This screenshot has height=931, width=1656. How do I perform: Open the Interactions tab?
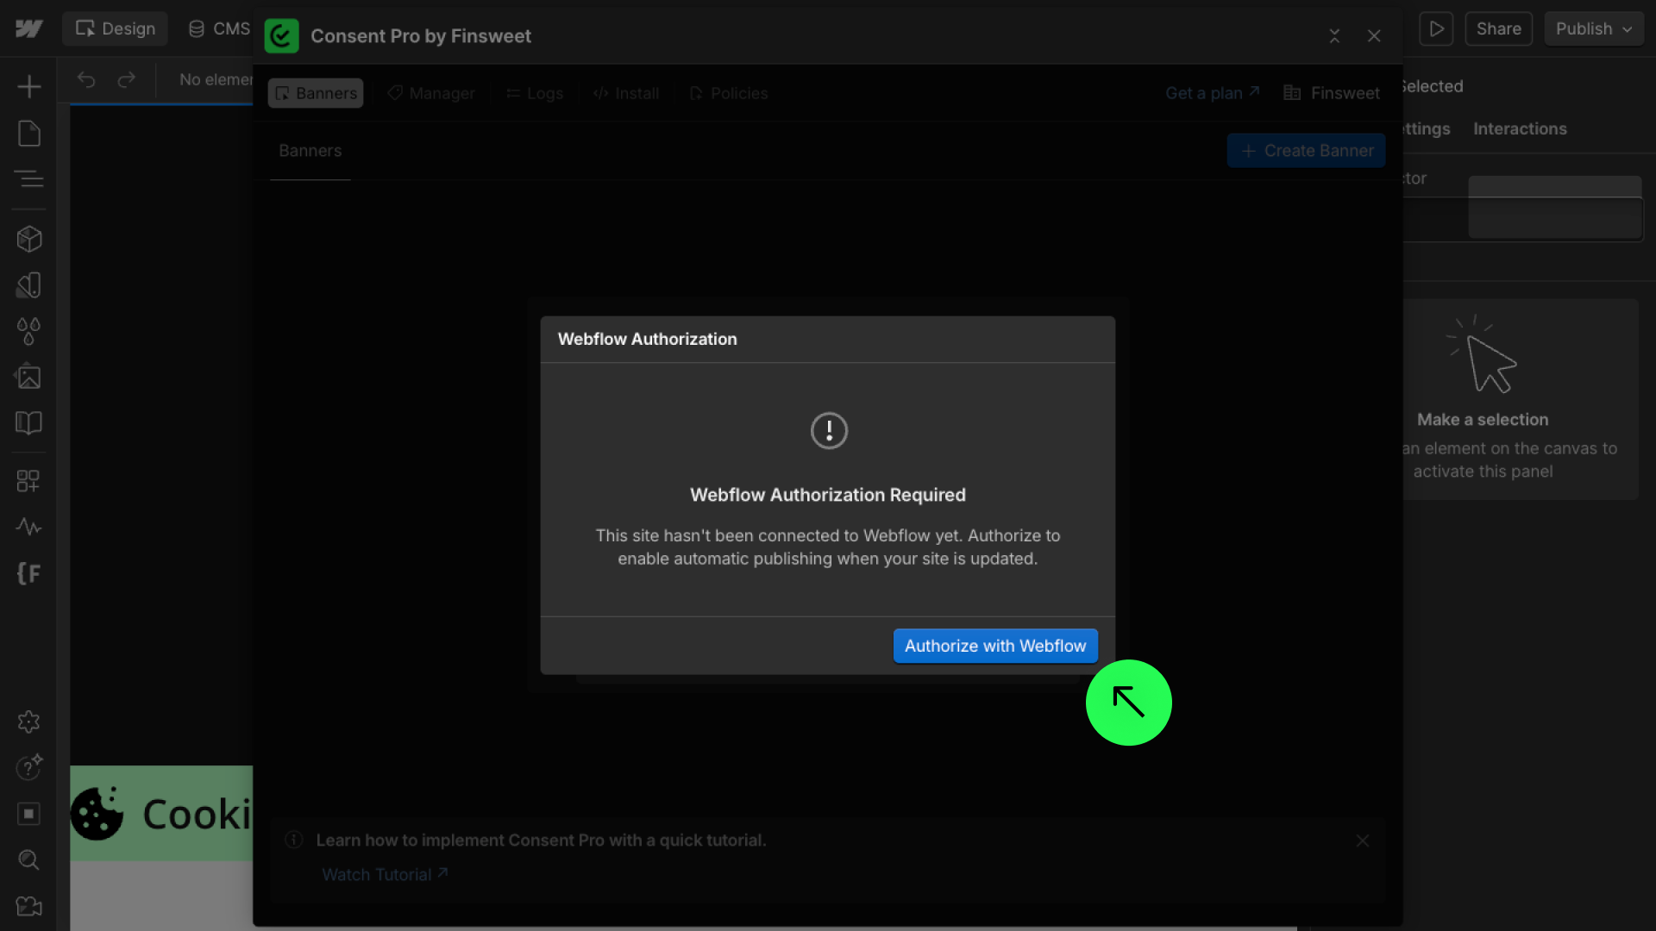pyautogui.click(x=1520, y=128)
